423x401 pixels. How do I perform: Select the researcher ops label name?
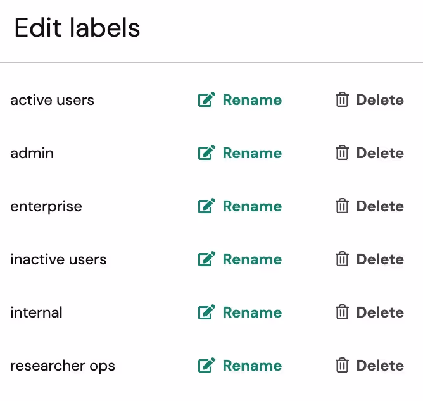click(63, 366)
